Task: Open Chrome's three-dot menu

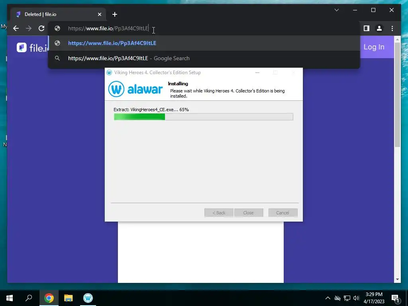Action: [x=392, y=28]
